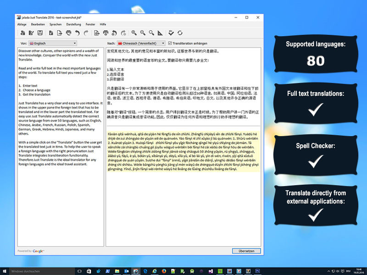This screenshot has height=275, width=367.
Task: Open Task View from the taskbar
Action: (x=79, y=271)
